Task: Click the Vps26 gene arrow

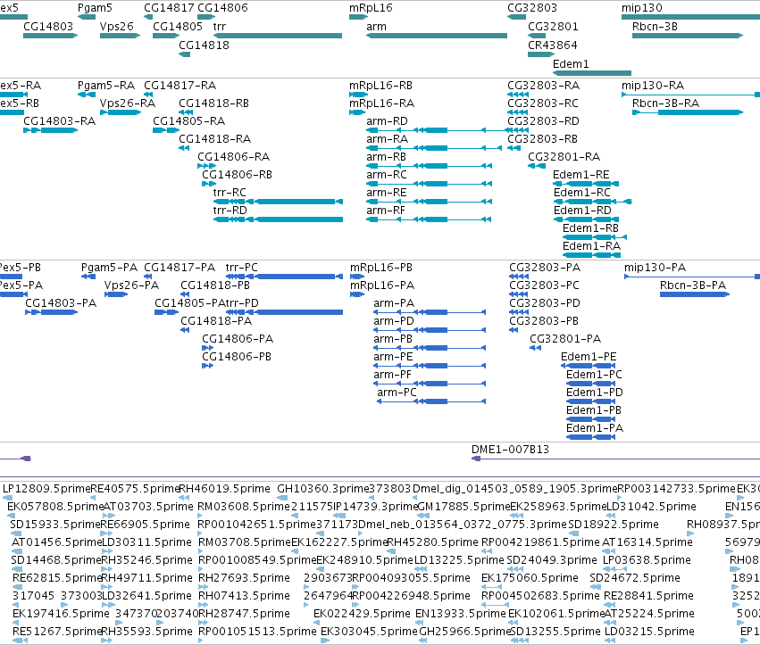Action: click(x=120, y=36)
